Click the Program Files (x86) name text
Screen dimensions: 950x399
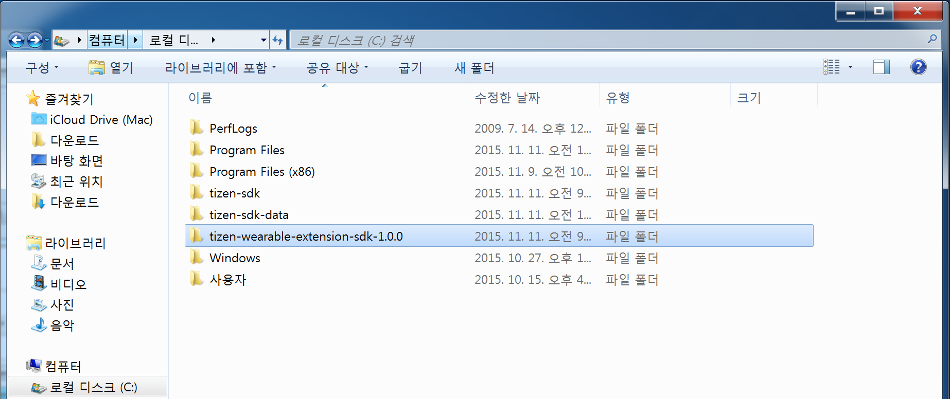click(x=262, y=172)
